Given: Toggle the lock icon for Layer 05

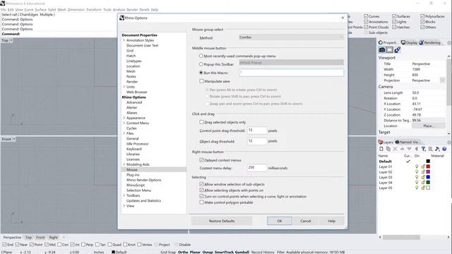Looking at the screenshot, I should (423, 188).
